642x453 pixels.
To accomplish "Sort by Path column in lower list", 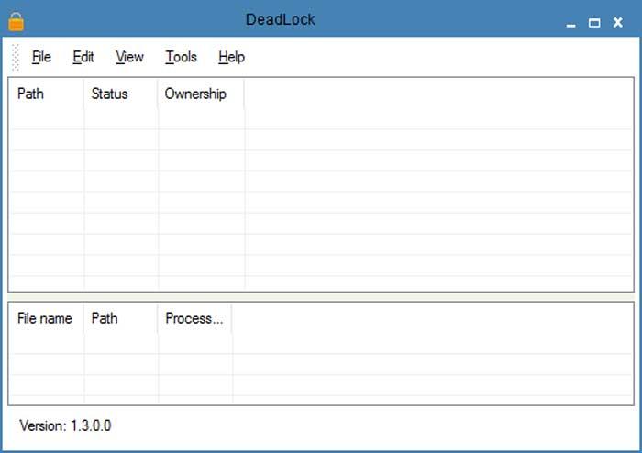I will (x=121, y=318).
